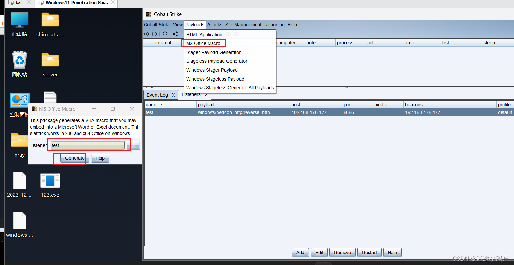This screenshot has width=514, height=265.
Task: Sort listeners by port column
Action: point(357,105)
